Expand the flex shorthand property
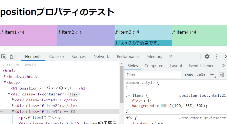227x124 pixels. pyautogui.click(x=145, y=101)
